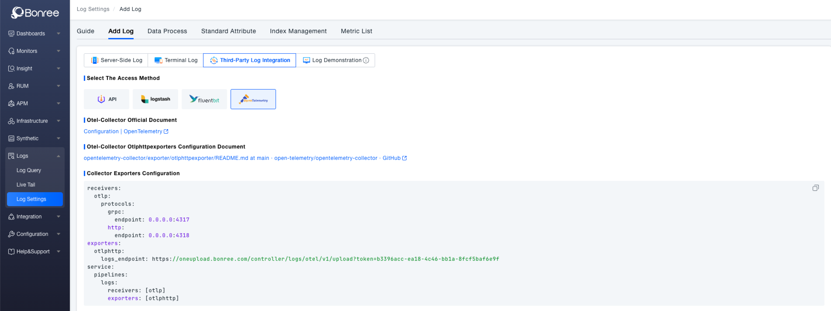Open Live Tail in sidebar

(x=26, y=185)
